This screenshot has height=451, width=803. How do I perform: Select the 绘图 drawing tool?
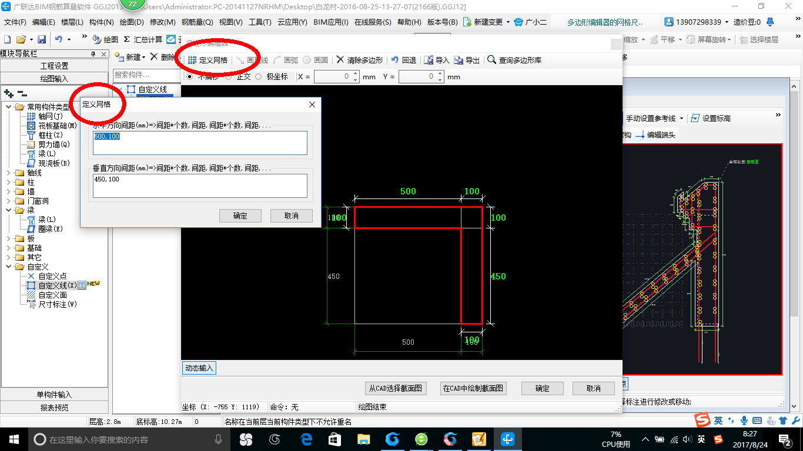tap(105, 39)
